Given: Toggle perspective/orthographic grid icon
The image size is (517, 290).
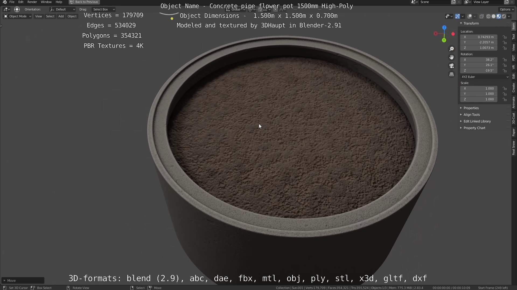Looking at the screenshot, I should 452,74.
